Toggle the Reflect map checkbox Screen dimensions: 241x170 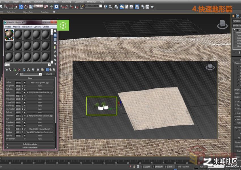click(25, 92)
